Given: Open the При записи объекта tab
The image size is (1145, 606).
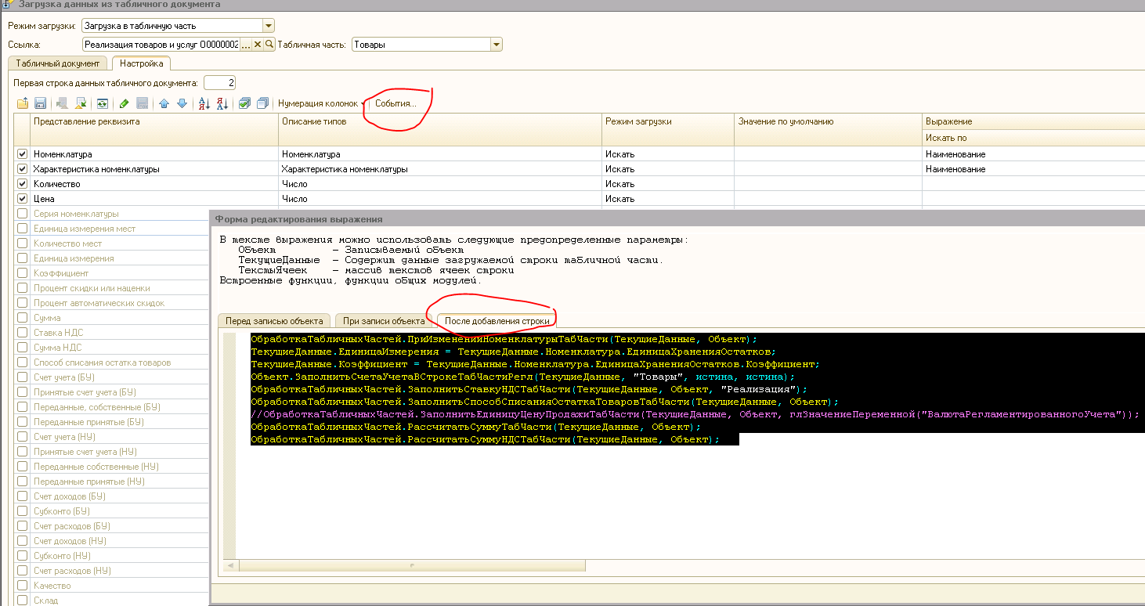Looking at the screenshot, I should (x=384, y=321).
